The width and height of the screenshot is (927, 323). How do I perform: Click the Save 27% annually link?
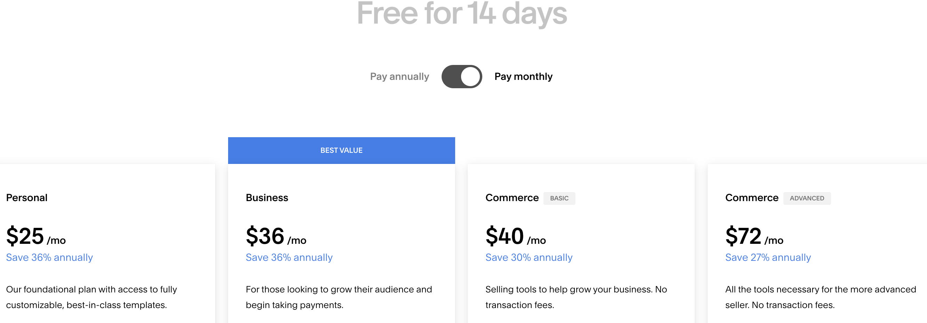[x=768, y=257]
